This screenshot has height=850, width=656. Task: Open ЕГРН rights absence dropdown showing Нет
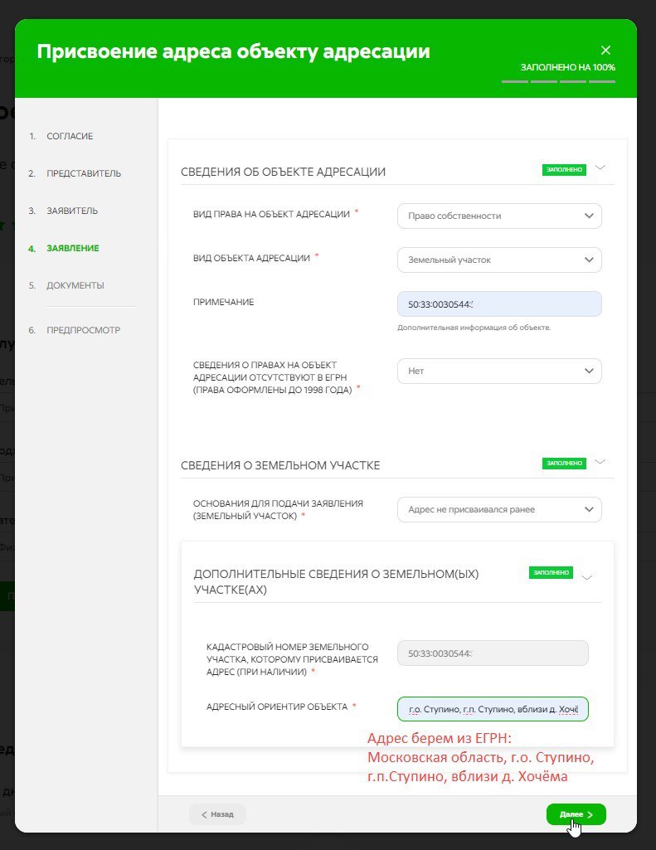point(499,372)
